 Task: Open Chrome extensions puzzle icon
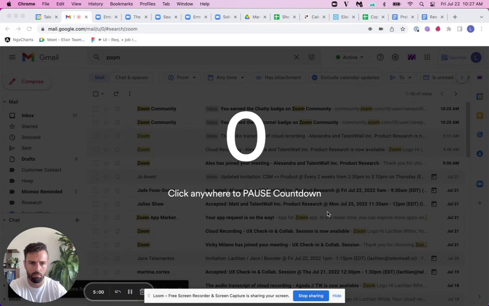tap(449, 29)
